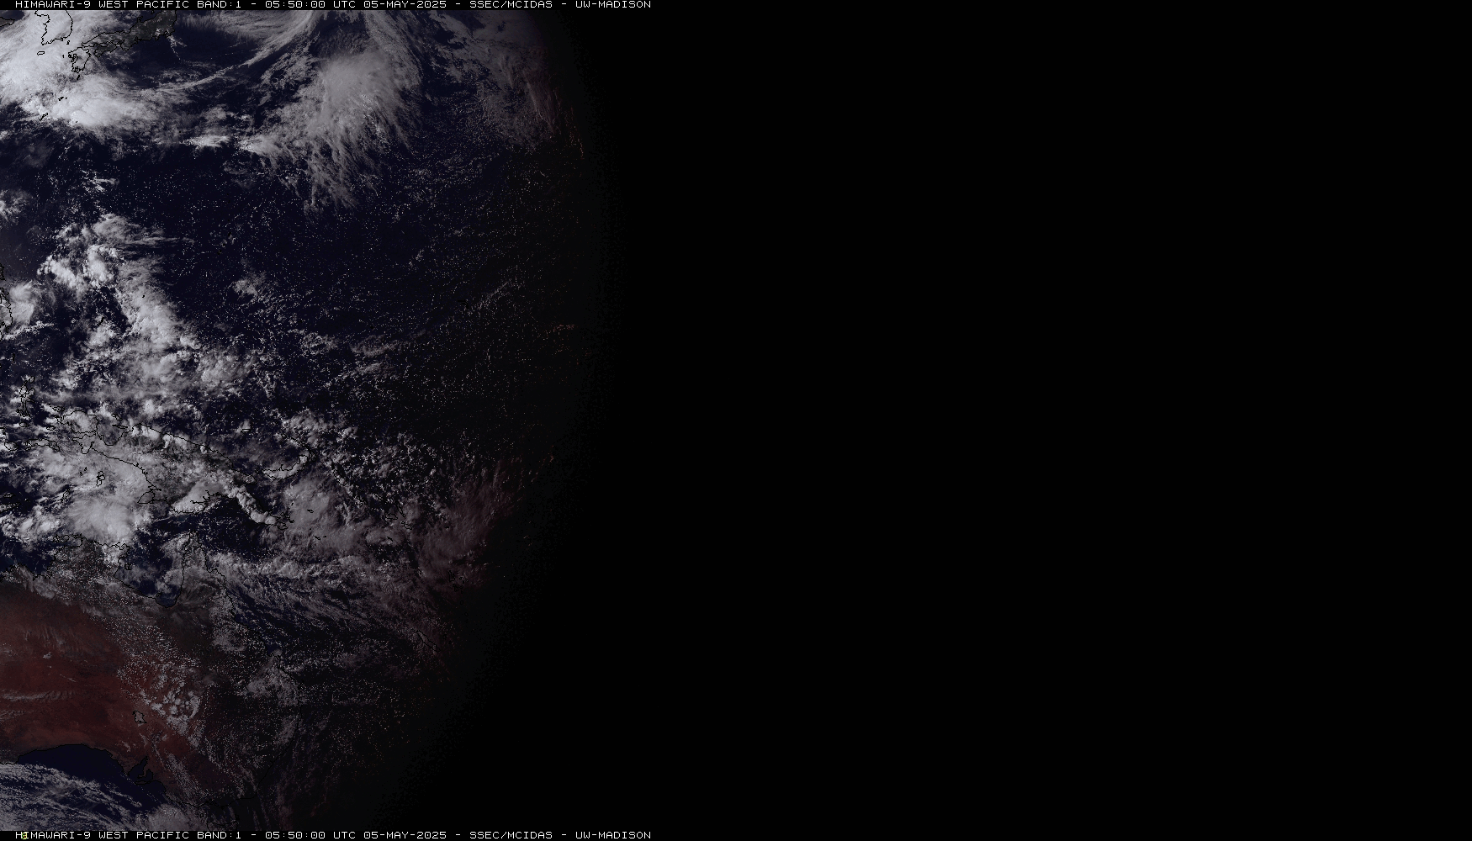
Task: Click "05:50:00 UTC 05-MAY-2025" timestamp in bottom caption
Action: pos(356,835)
